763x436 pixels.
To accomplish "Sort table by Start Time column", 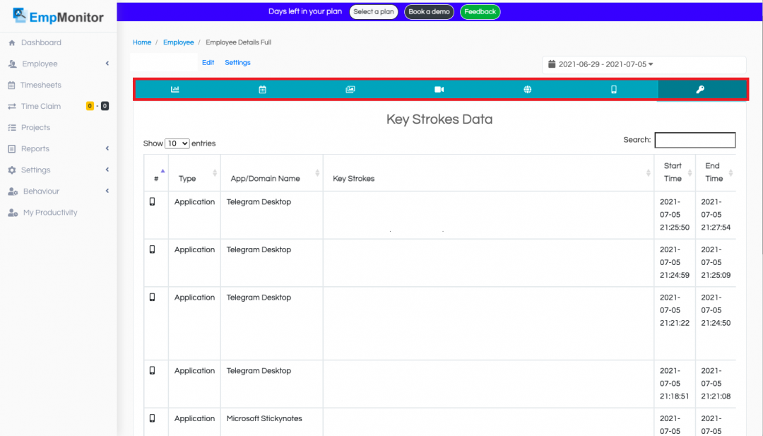I will (673, 172).
